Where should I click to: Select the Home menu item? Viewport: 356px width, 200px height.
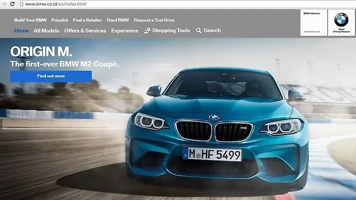click(21, 30)
